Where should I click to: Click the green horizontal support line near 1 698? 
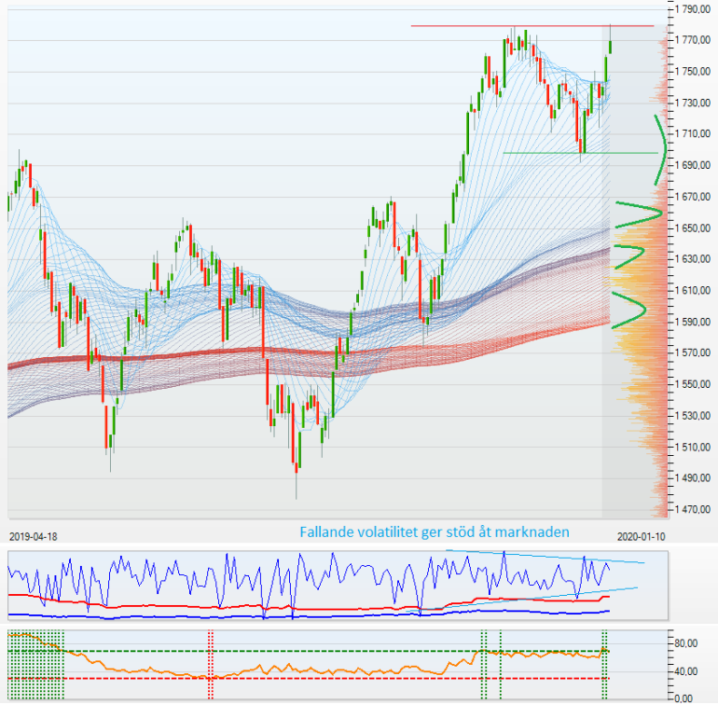tap(581, 153)
